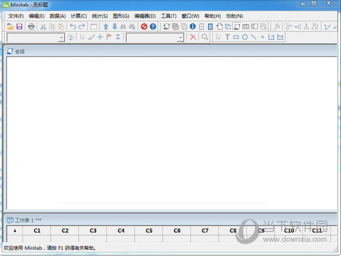Open the 编辑(E) menu
The height and width of the screenshot is (256, 341).
[x=36, y=16]
